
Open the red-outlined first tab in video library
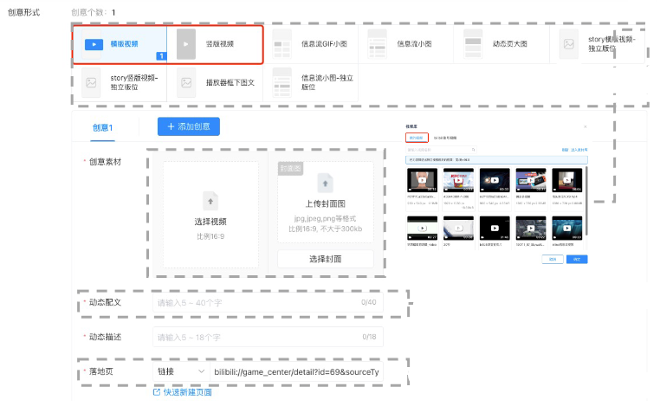point(417,138)
